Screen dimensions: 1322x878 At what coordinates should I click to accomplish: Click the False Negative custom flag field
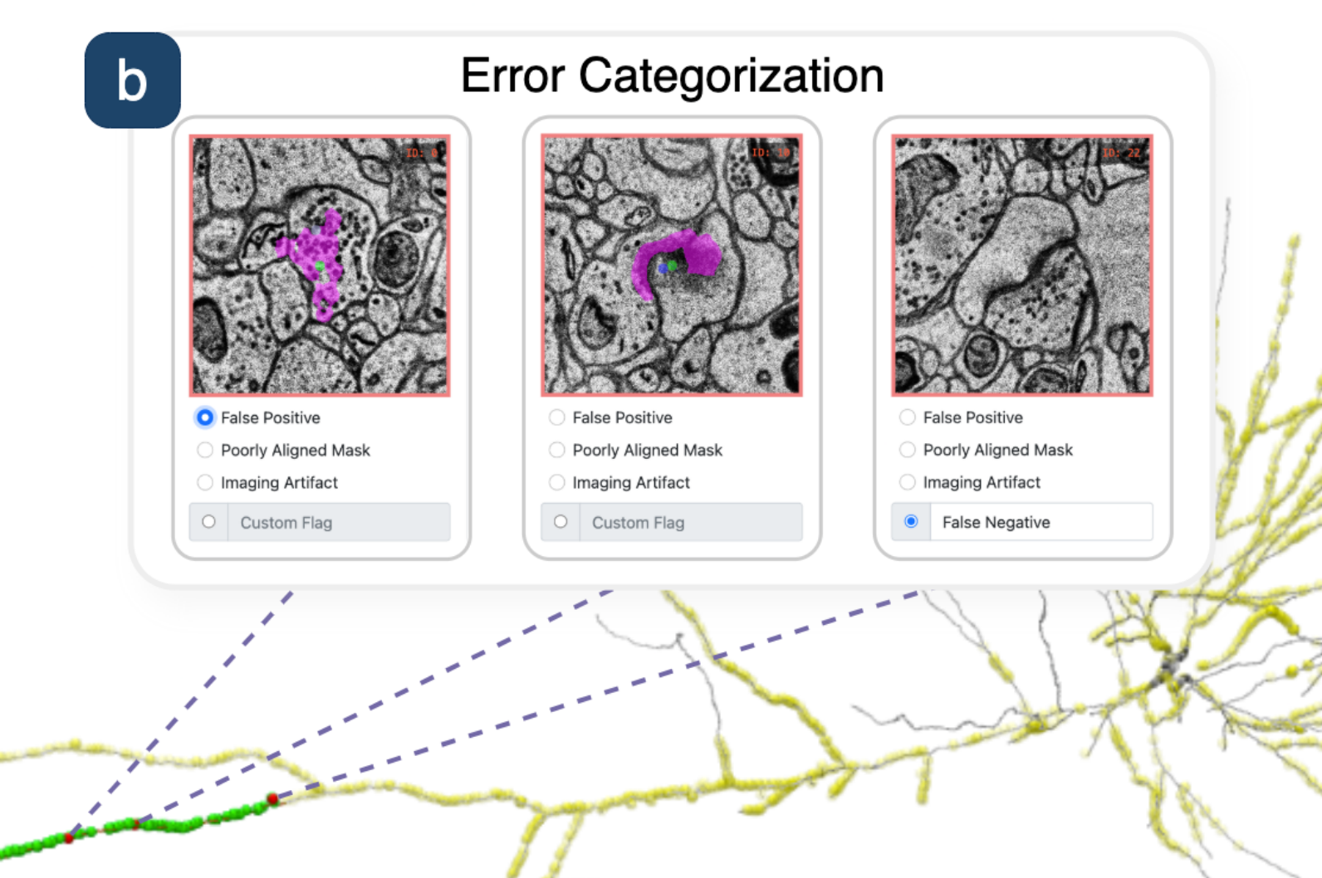pos(1041,522)
